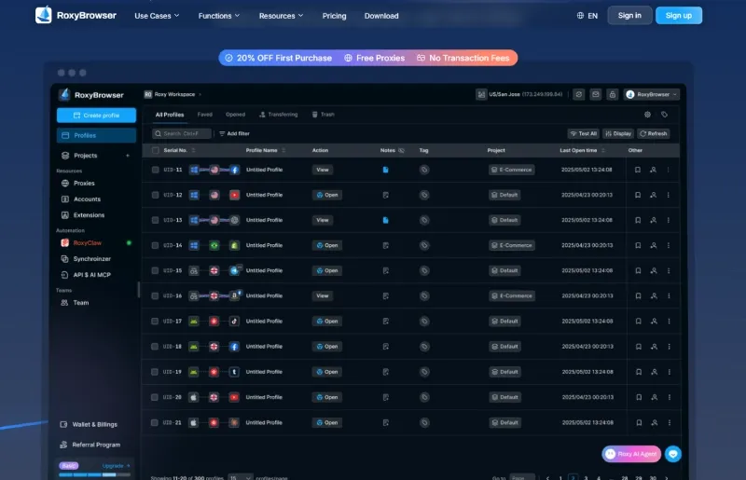
Task: Expand the Use Cases menu
Action: (157, 16)
